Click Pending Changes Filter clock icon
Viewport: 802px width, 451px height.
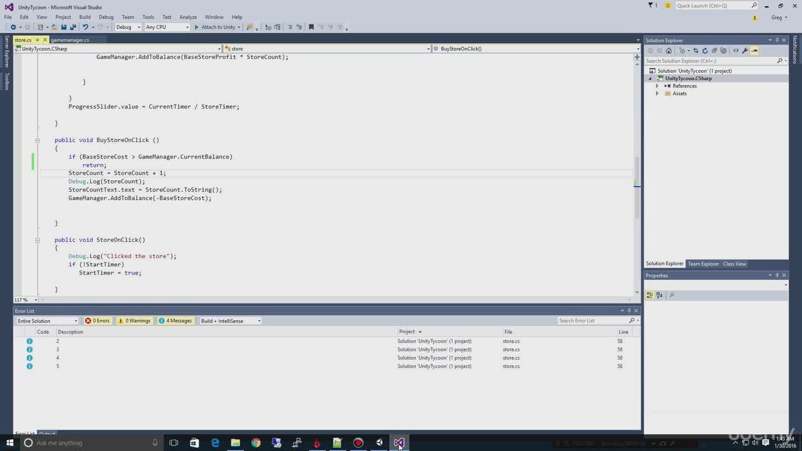pos(682,51)
